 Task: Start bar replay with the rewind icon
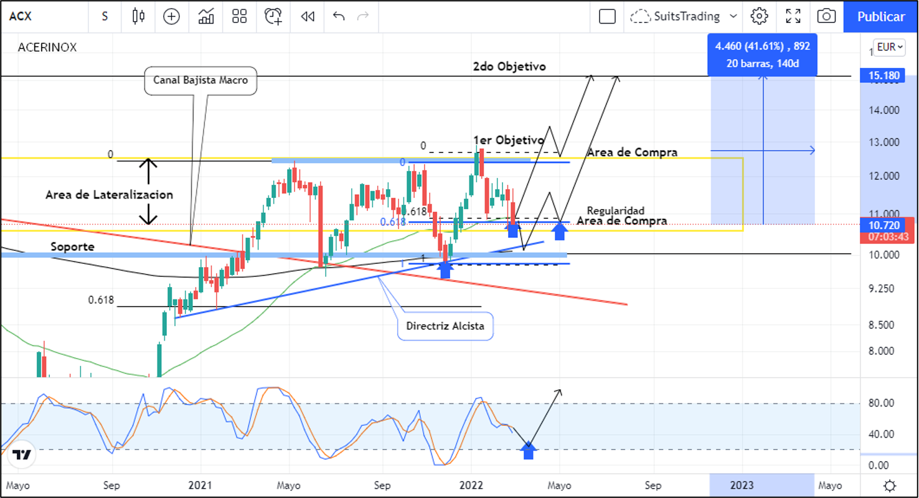308,17
